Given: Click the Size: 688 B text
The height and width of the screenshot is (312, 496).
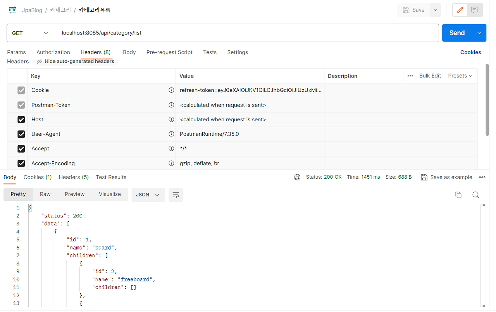Looking at the screenshot, I should (398, 177).
